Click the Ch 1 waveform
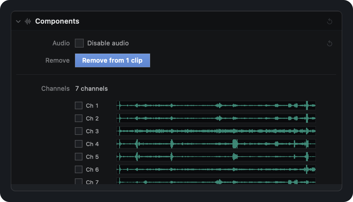353x202 pixels. pyautogui.click(x=216, y=105)
